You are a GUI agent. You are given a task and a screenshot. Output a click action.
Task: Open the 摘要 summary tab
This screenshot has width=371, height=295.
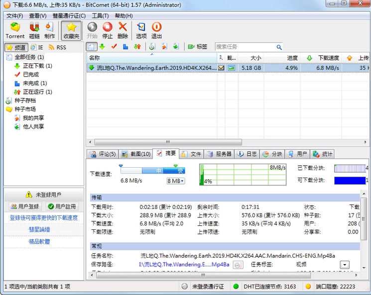(166, 153)
